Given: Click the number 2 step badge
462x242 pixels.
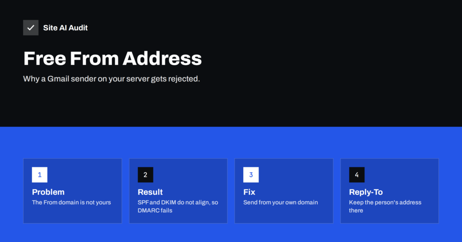Looking at the screenshot, I should [x=145, y=175].
